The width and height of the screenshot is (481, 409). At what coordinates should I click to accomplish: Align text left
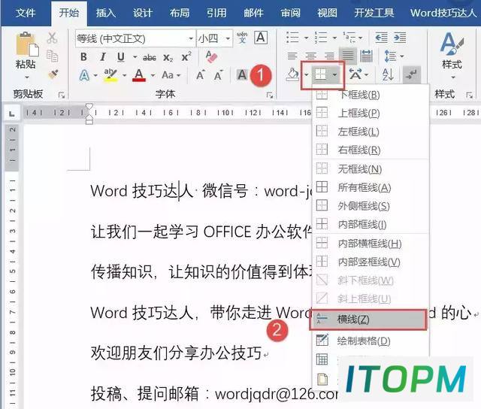292,56
